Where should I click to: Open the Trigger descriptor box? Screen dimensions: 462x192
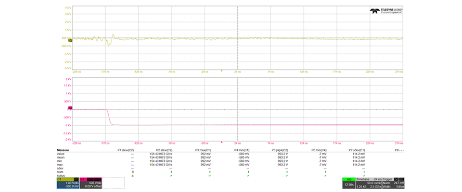click(393, 182)
